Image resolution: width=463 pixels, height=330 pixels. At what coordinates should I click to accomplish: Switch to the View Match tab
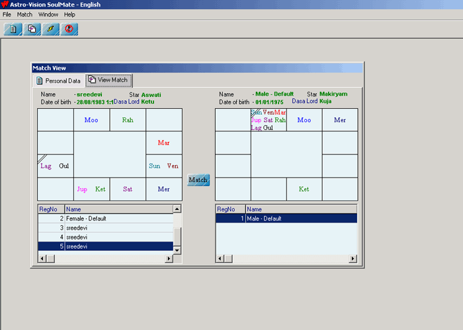(108, 80)
